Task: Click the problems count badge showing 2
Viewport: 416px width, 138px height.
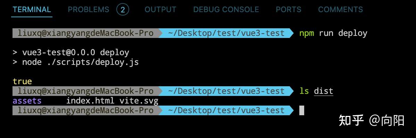Action: click(123, 10)
